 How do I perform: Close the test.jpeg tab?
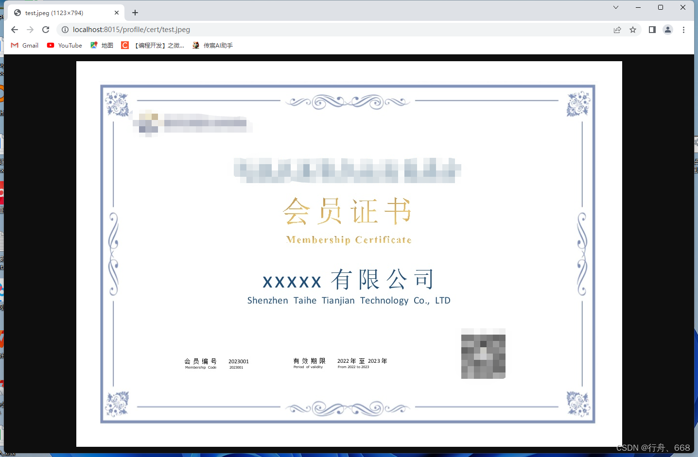click(x=117, y=13)
